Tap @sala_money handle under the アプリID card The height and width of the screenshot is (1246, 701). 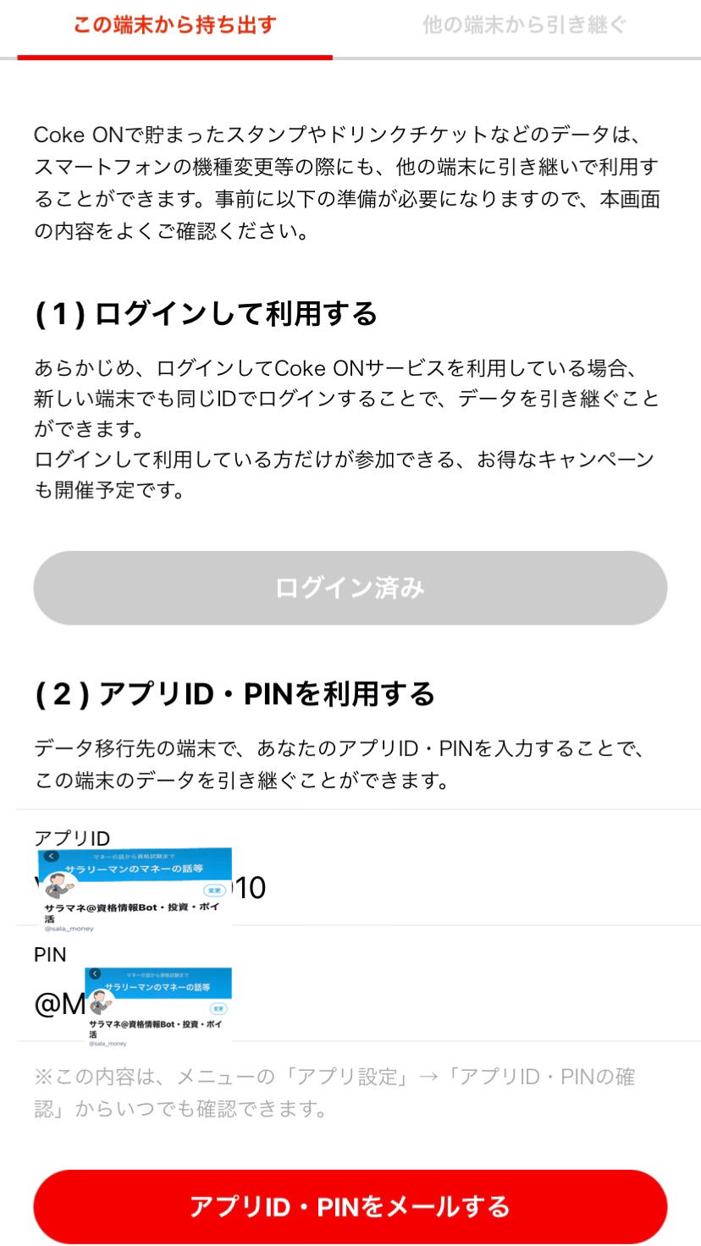coord(69,929)
